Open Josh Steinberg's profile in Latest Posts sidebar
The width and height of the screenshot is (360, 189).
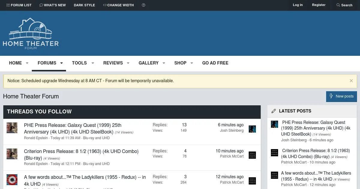(x=294, y=140)
